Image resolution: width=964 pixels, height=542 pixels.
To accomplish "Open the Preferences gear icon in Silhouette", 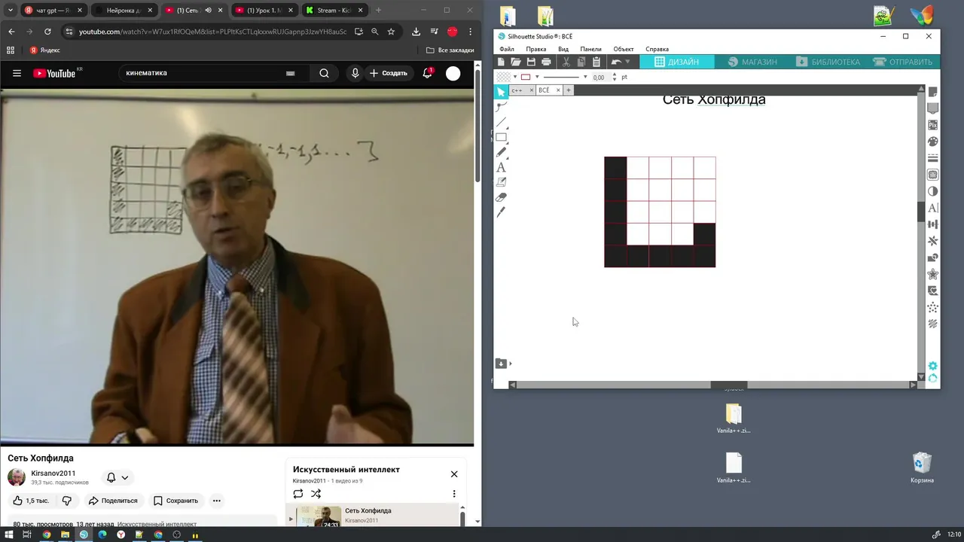I will pyautogui.click(x=933, y=366).
